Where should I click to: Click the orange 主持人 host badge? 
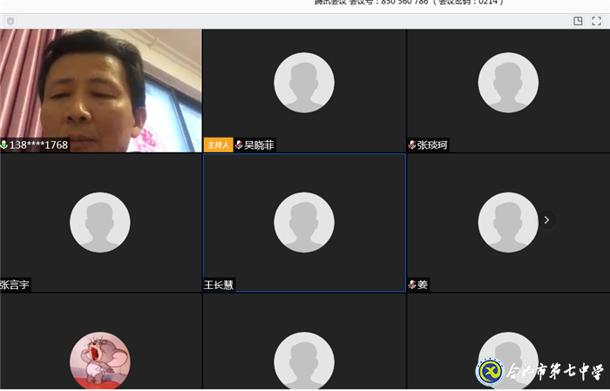[218, 145]
